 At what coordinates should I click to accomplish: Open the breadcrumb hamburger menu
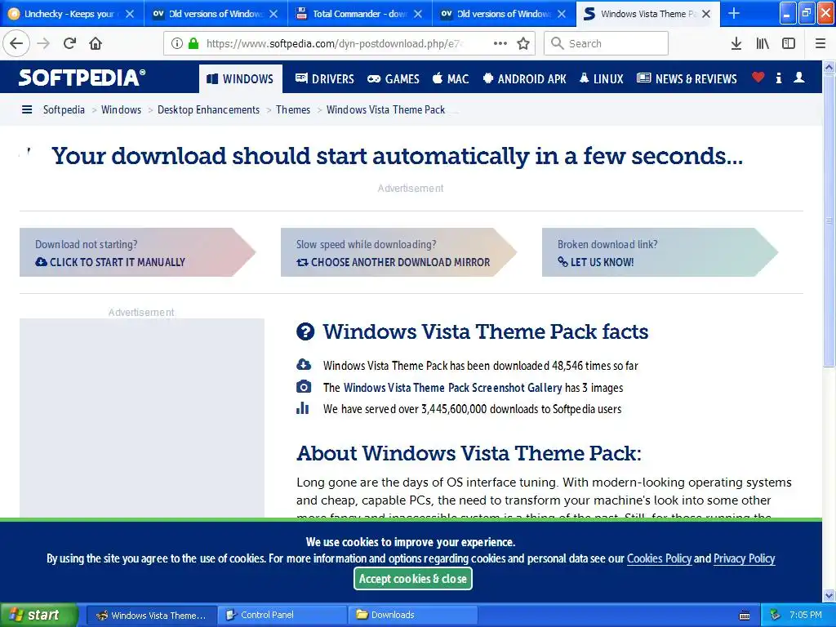[27, 109]
